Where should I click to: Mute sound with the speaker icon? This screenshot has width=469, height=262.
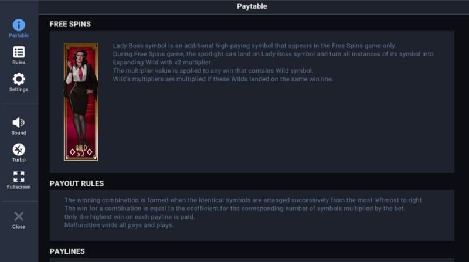pyautogui.click(x=19, y=122)
